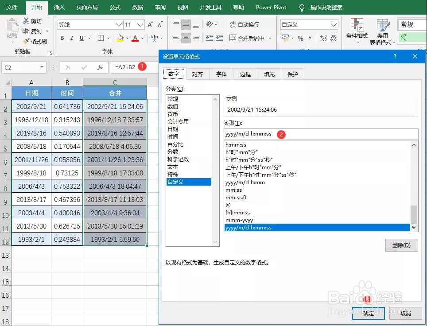
Task: Increase decimal places
Action: 323,38
